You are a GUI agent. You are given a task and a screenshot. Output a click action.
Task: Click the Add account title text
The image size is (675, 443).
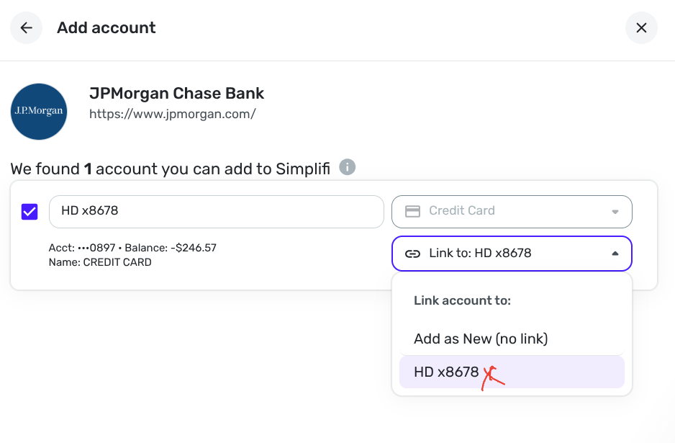[107, 28]
